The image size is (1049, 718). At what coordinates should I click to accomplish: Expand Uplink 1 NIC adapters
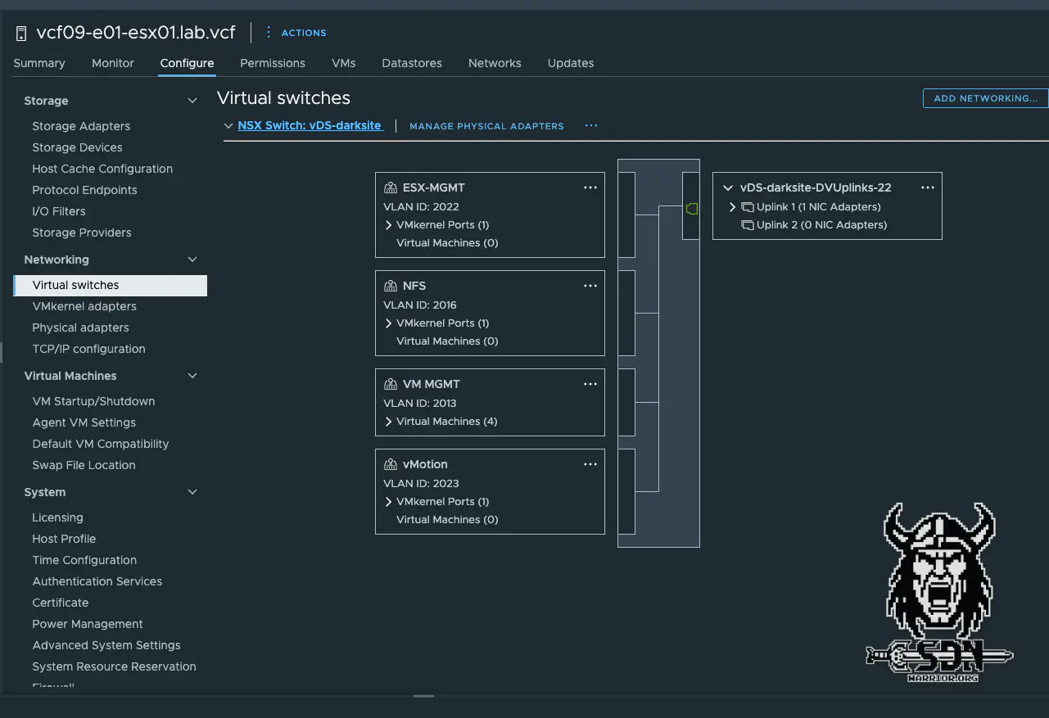(732, 207)
